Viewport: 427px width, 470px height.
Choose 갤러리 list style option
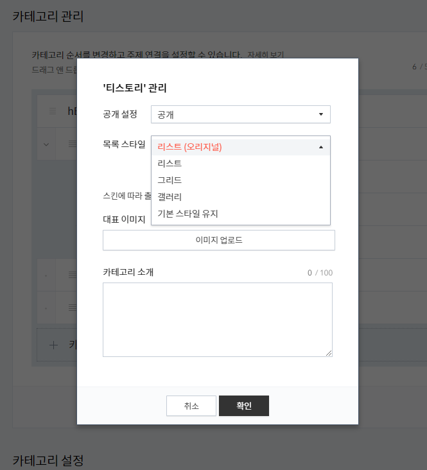pos(241,197)
